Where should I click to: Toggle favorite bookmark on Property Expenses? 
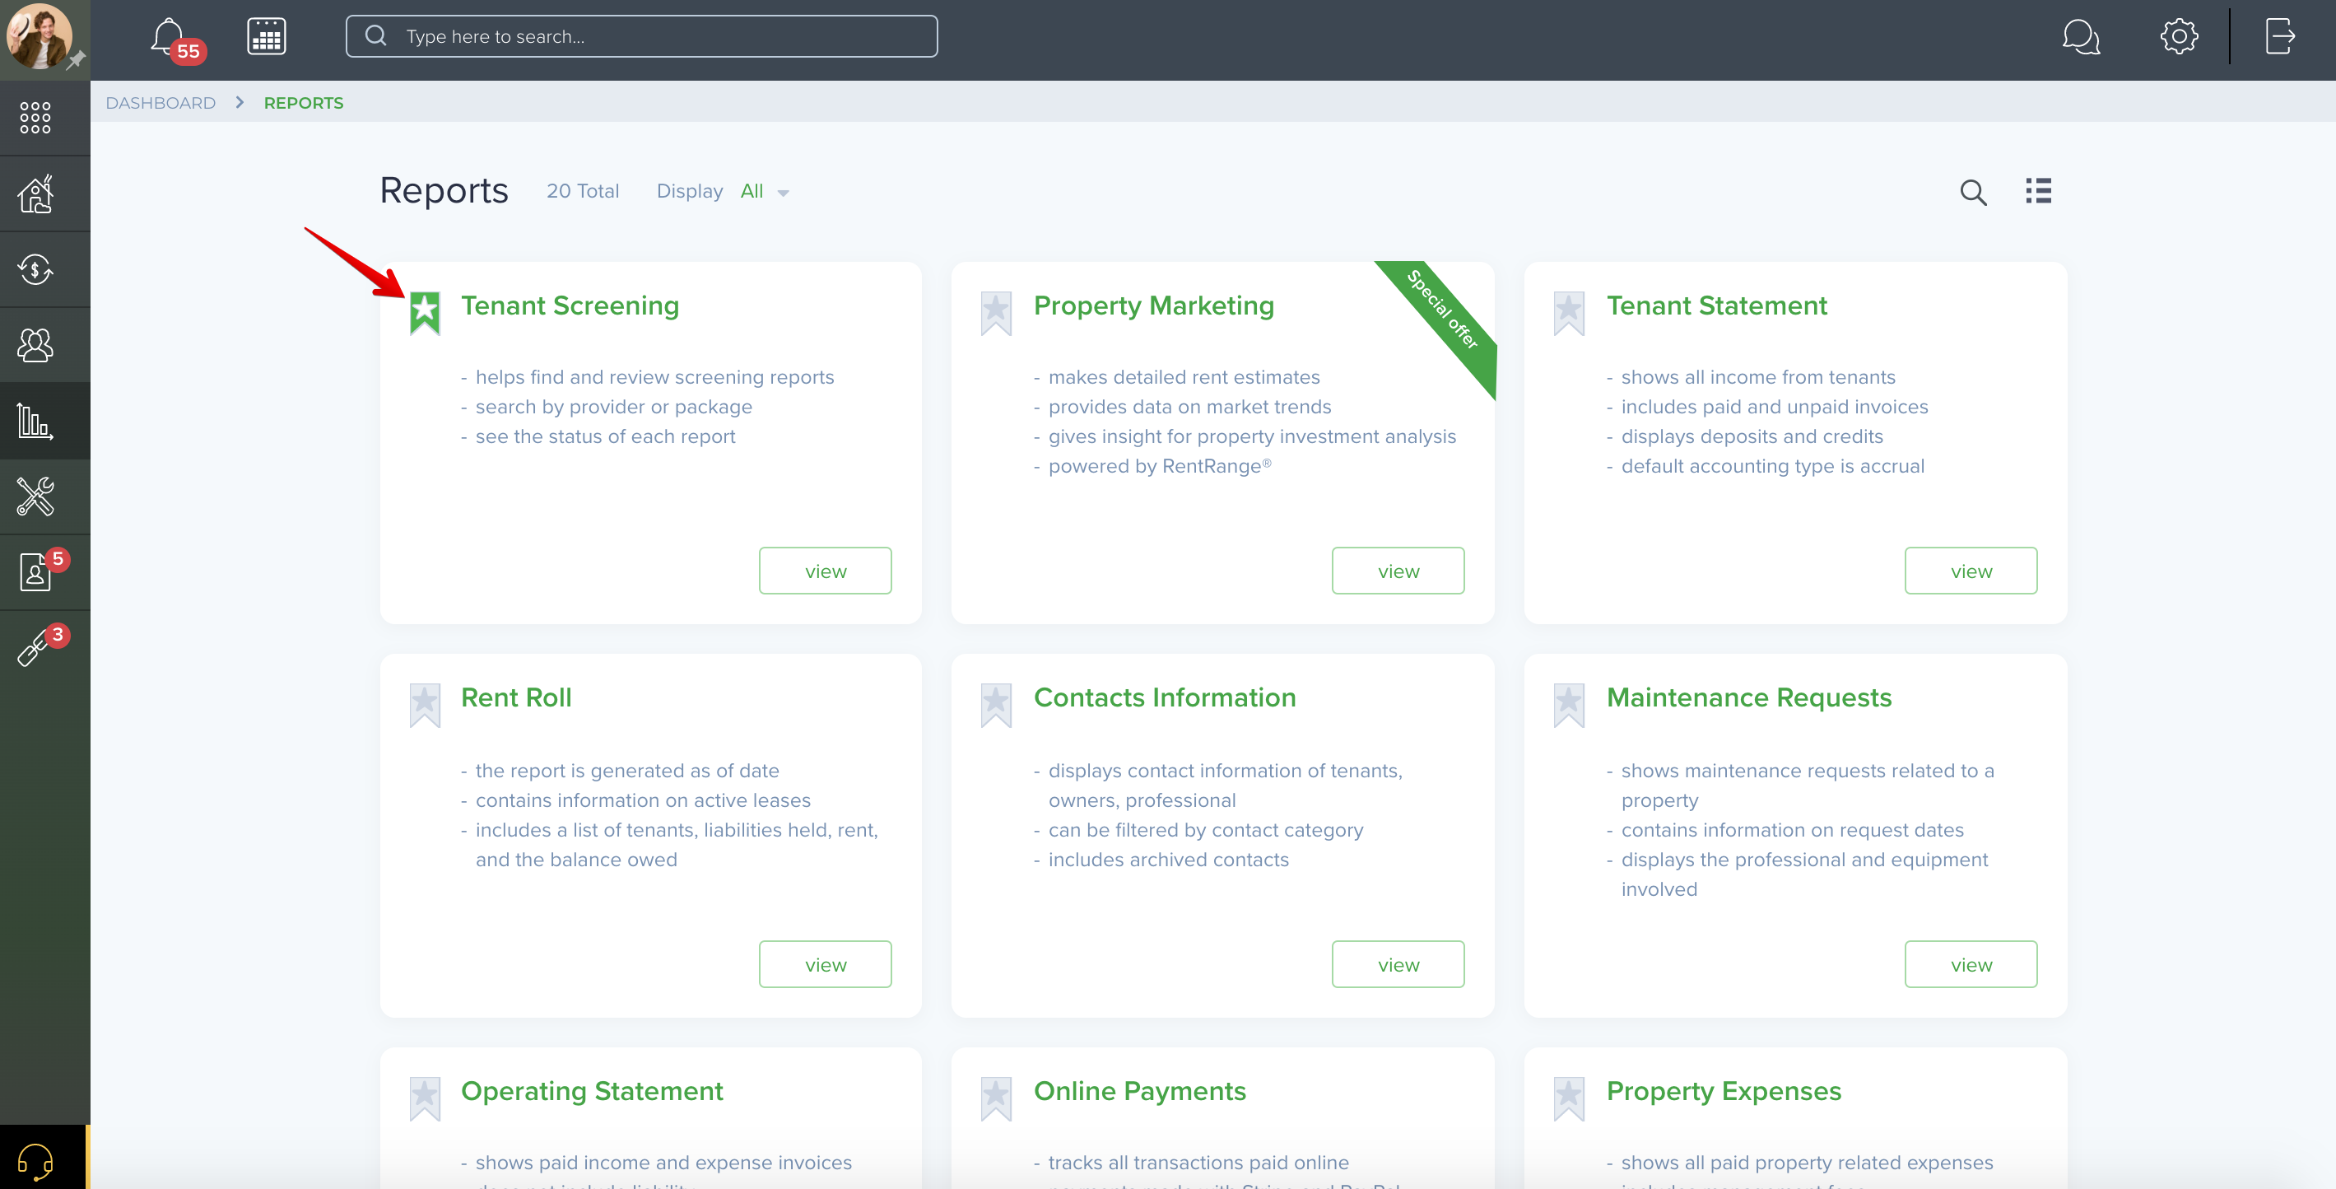(1569, 1098)
